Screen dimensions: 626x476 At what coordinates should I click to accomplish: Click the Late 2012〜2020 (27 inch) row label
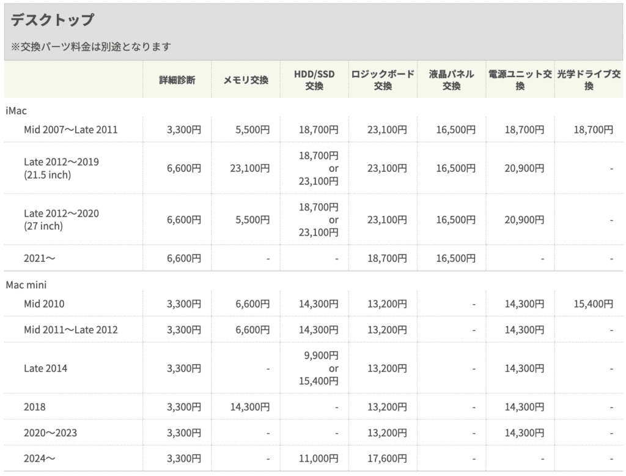[x=61, y=220]
